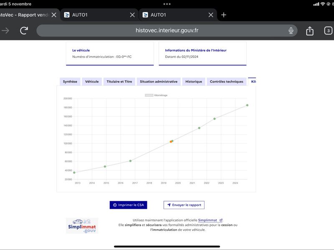Open the Véhicule tab
This screenshot has width=334, height=250.
(x=92, y=81)
